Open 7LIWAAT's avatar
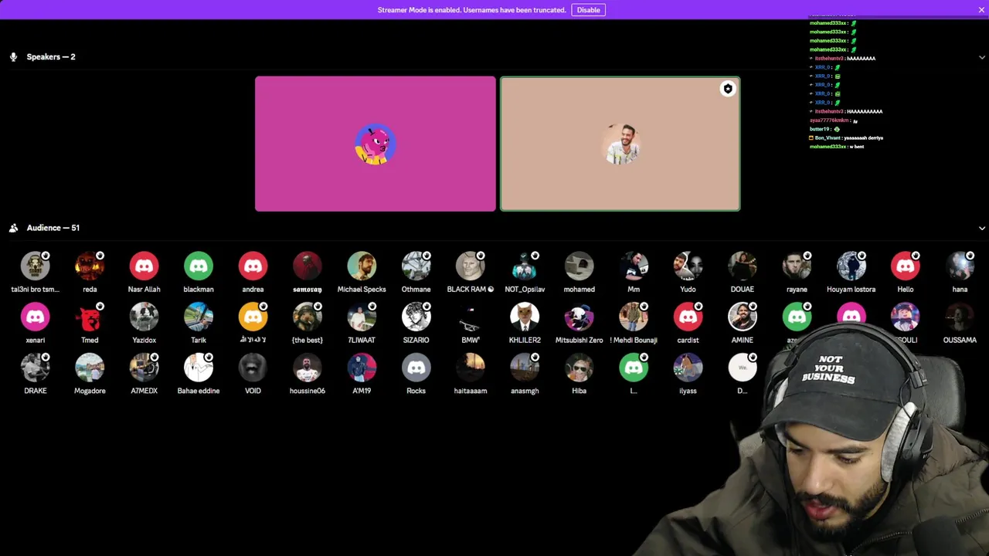The height and width of the screenshot is (556, 989). pyautogui.click(x=362, y=317)
